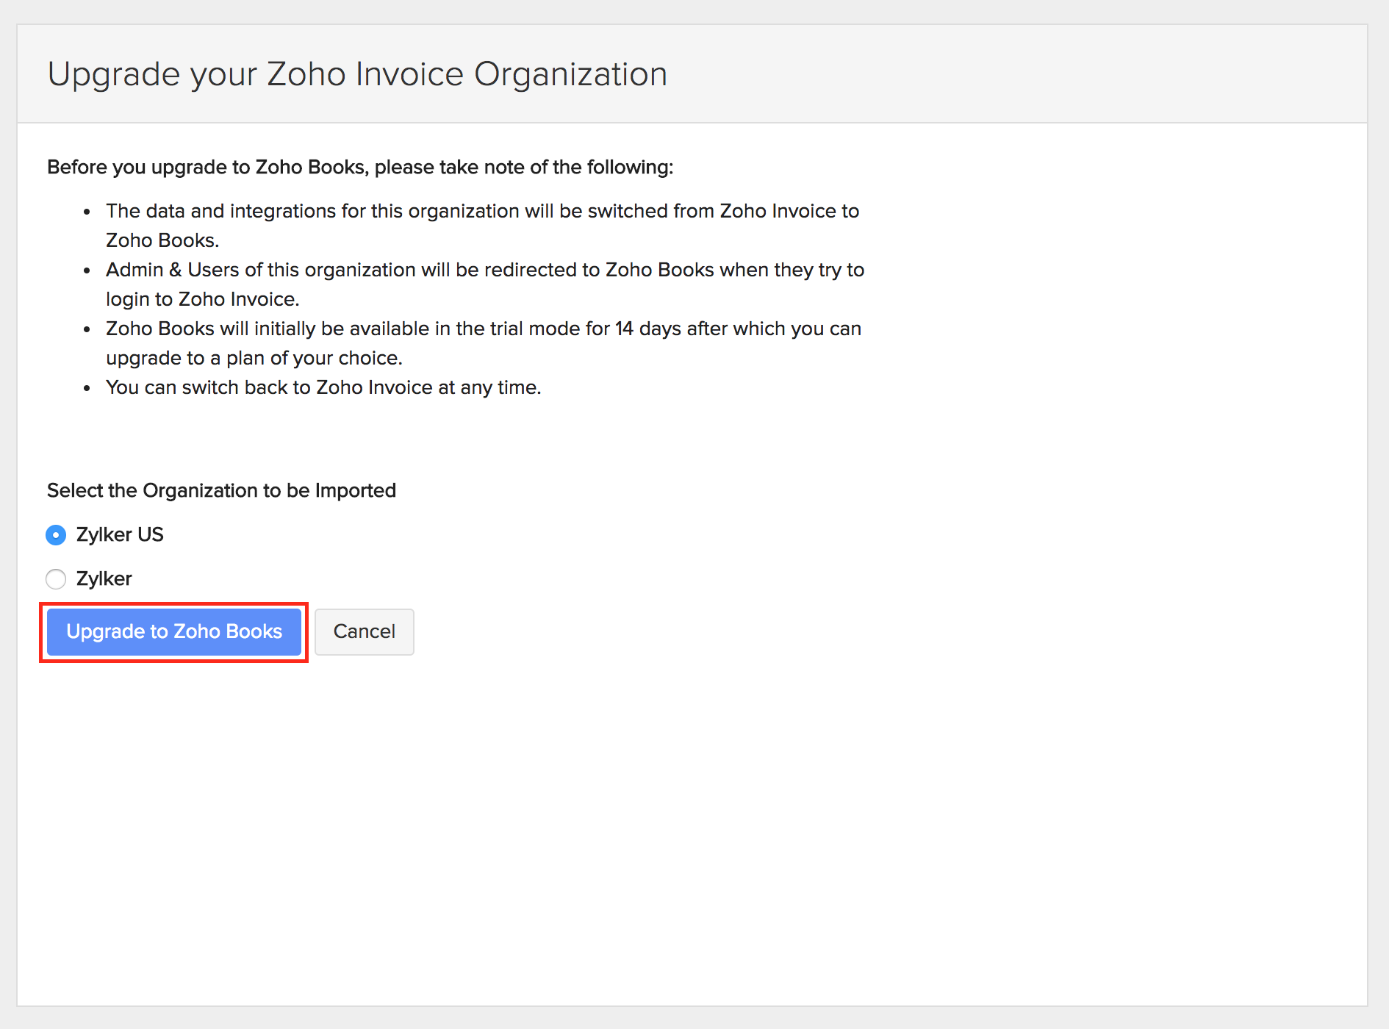Viewport: 1389px width, 1029px height.
Task: Click 'Select the Organization to be Imported' label
Action: pyautogui.click(x=221, y=490)
